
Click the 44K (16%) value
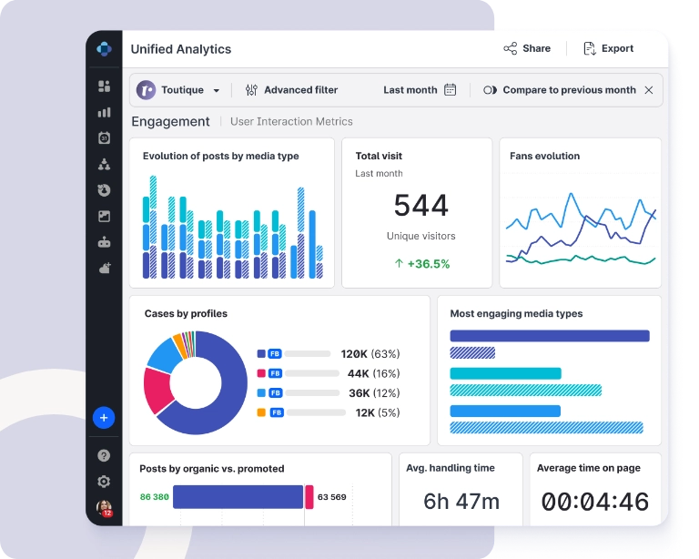click(x=373, y=373)
